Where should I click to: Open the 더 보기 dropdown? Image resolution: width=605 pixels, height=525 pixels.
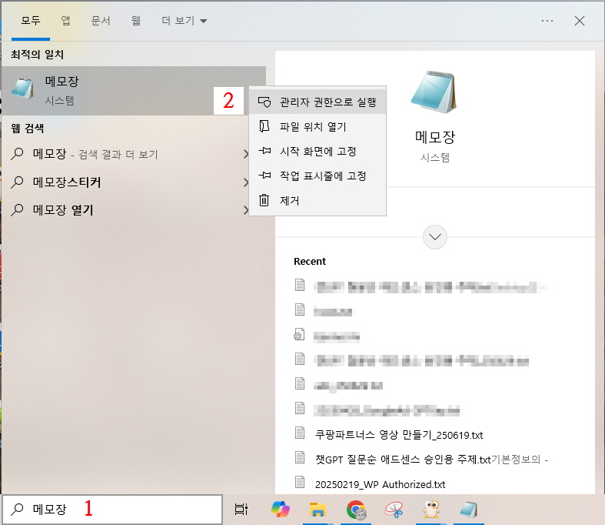[184, 21]
